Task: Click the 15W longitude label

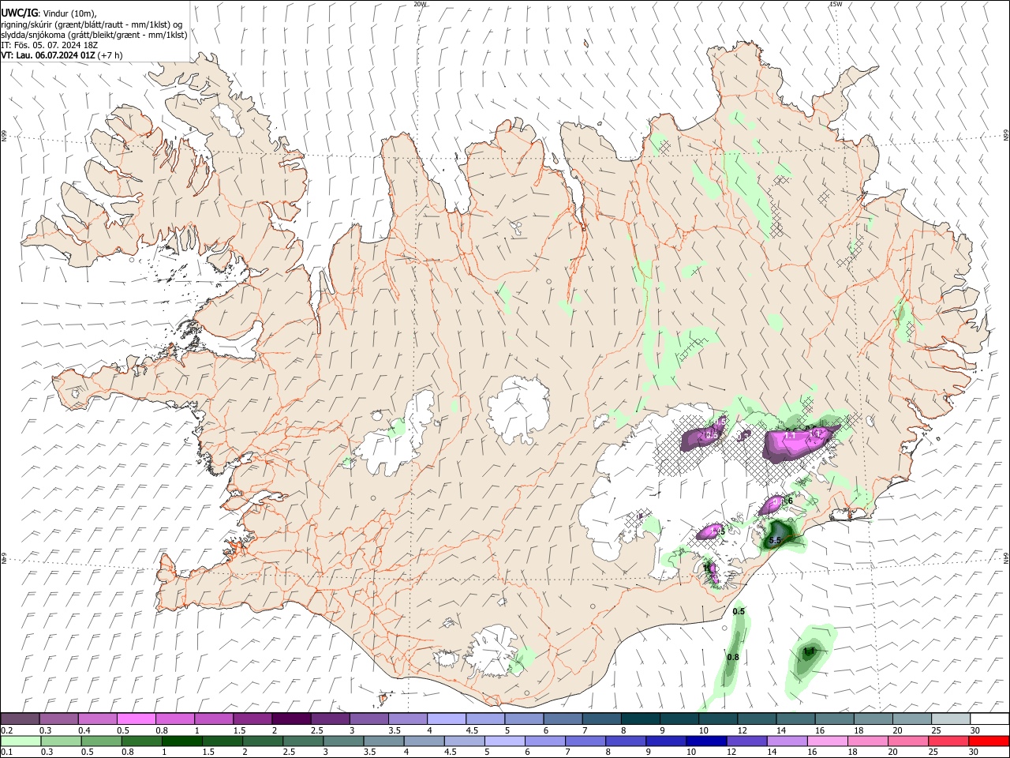Action: tap(836, 4)
